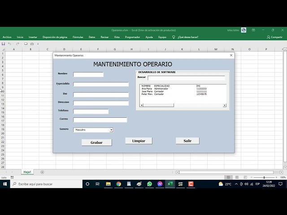Image resolution: width=287 pixels, height=215 pixels.
Task: Click the taskbar search box
Action: tap(46, 184)
